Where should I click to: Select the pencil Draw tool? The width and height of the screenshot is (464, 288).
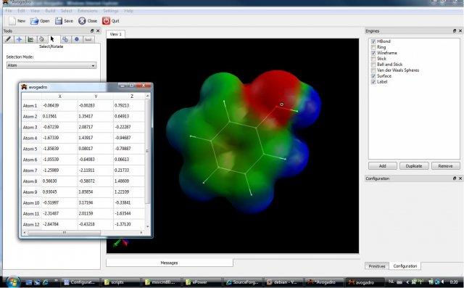point(8,39)
